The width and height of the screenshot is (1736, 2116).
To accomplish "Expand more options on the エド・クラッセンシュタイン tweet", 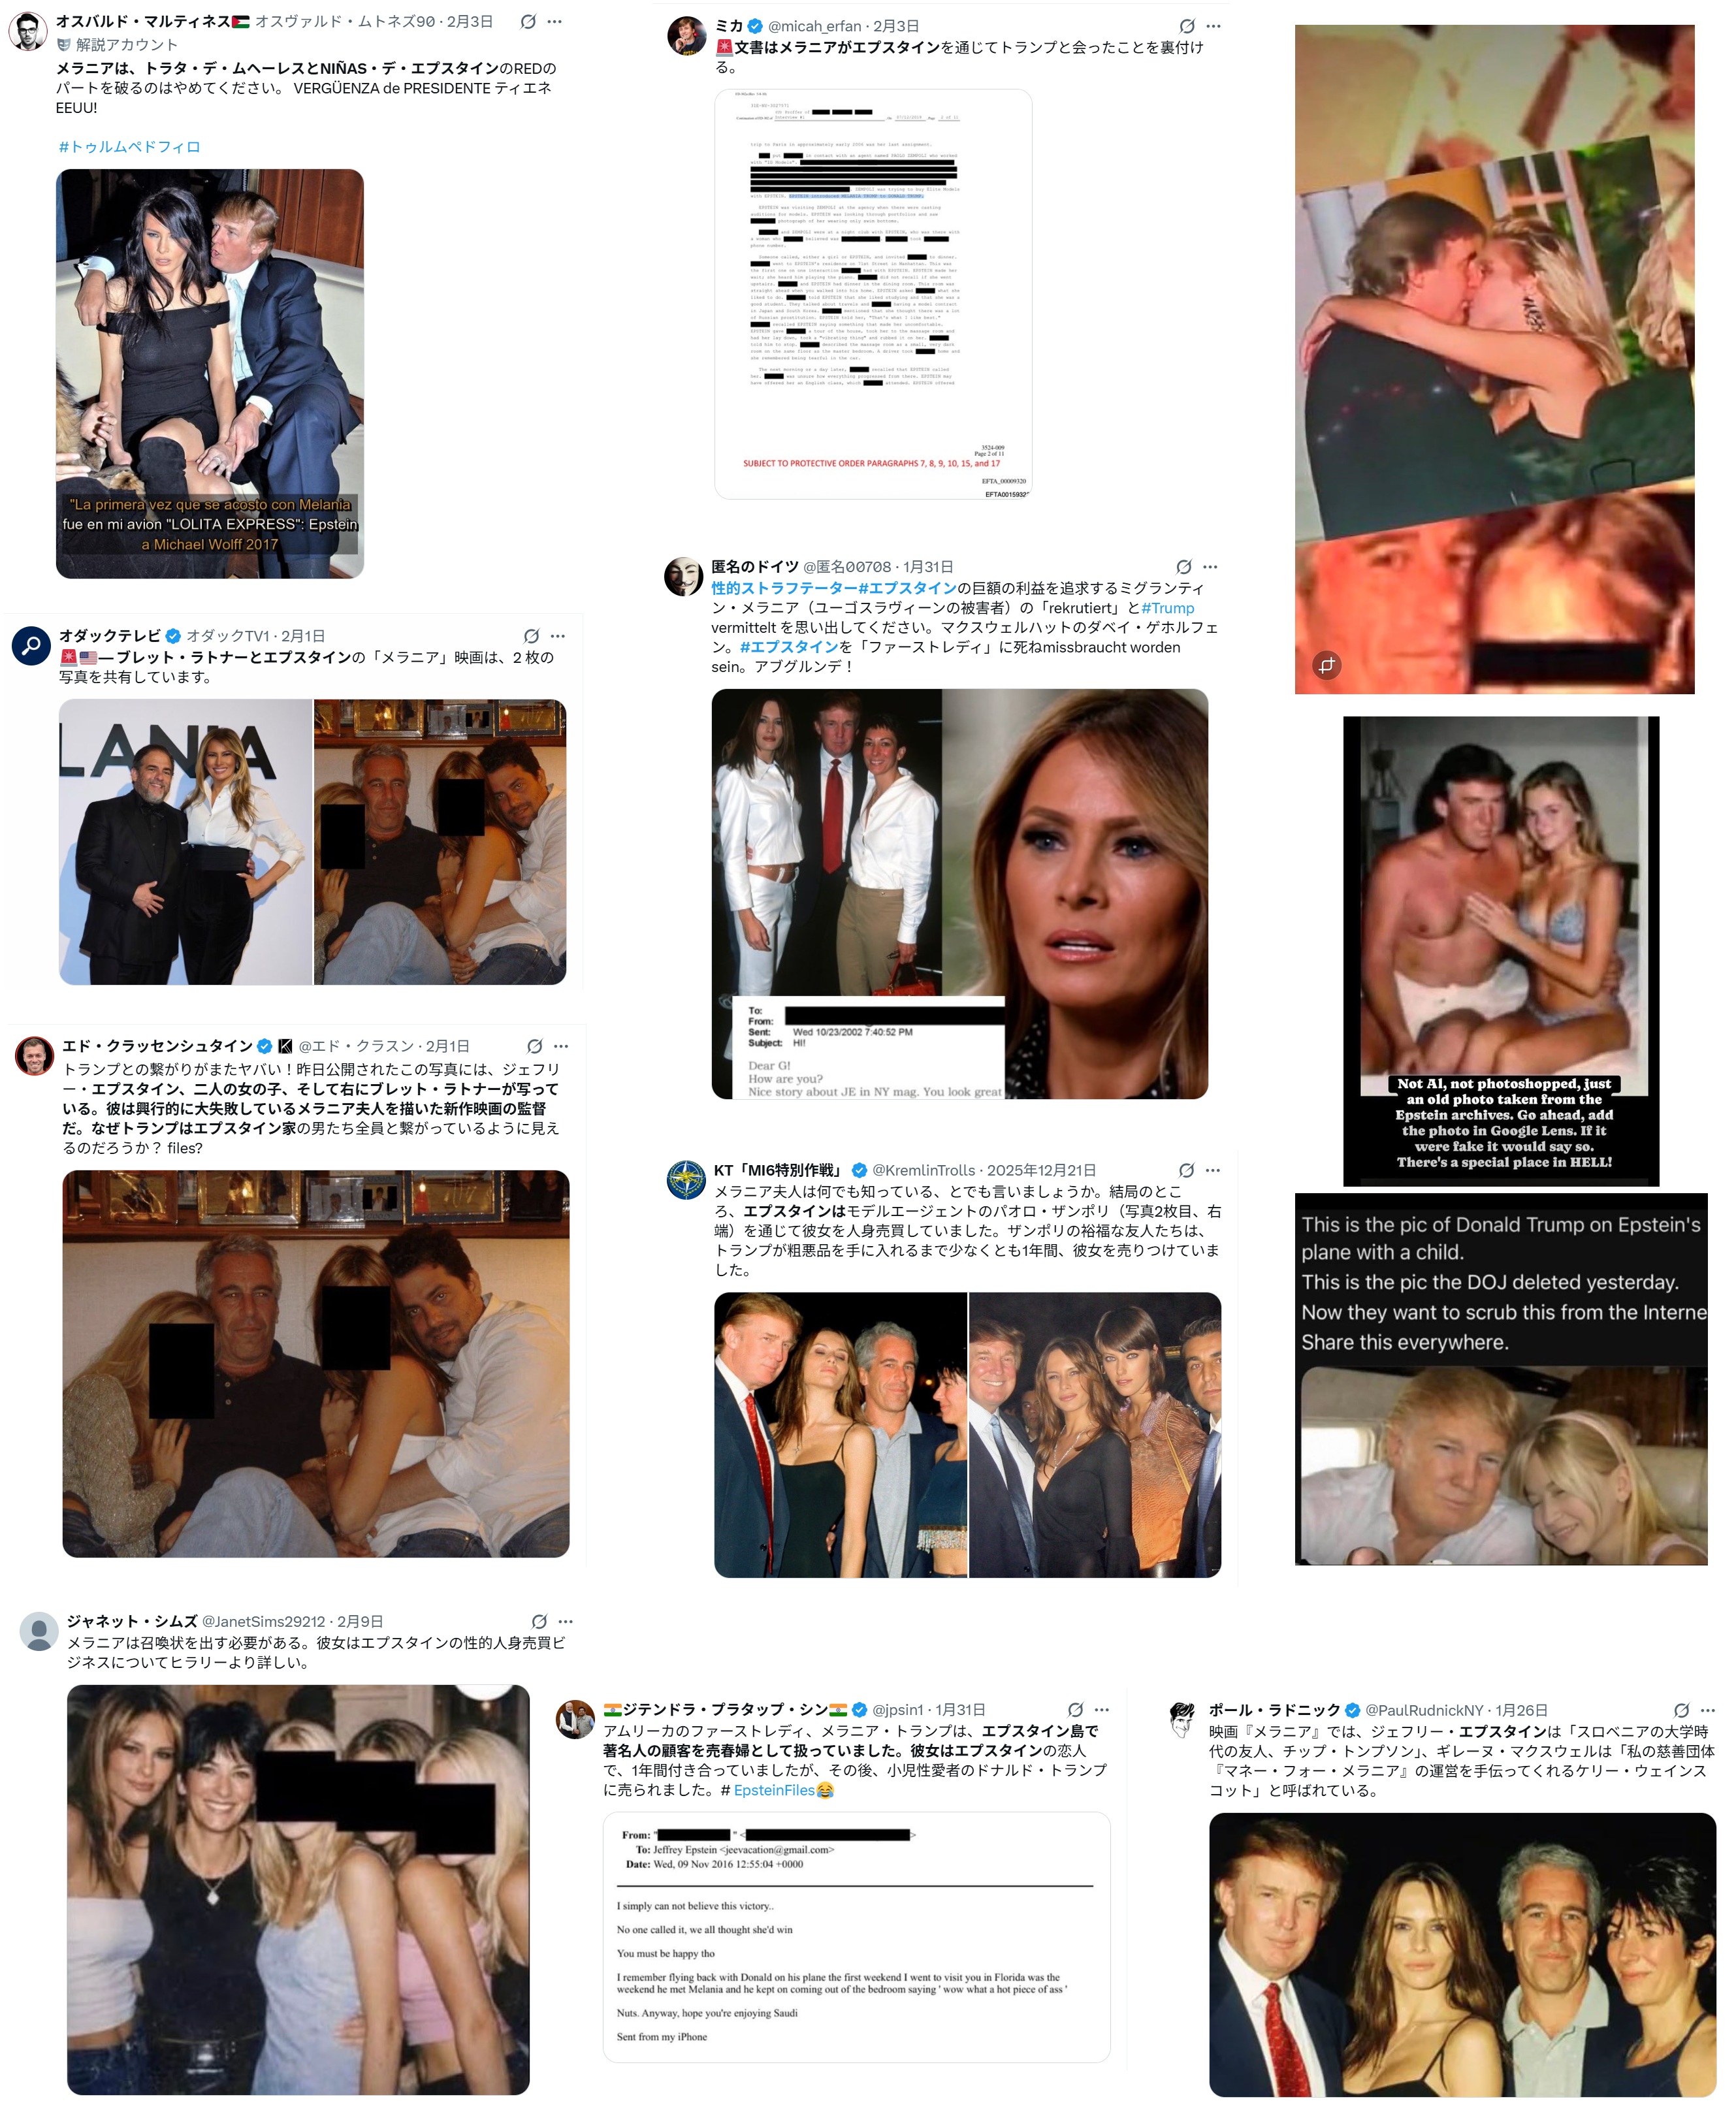I will point(561,1046).
